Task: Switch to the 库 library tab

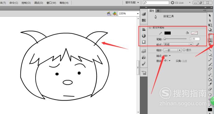Action: coord(158,11)
